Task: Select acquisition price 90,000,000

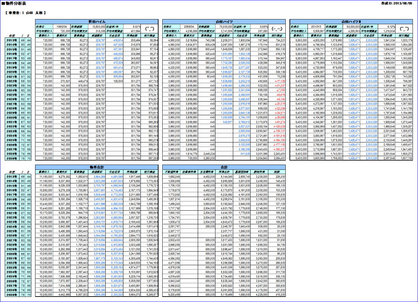Action: (x=351, y=26)
